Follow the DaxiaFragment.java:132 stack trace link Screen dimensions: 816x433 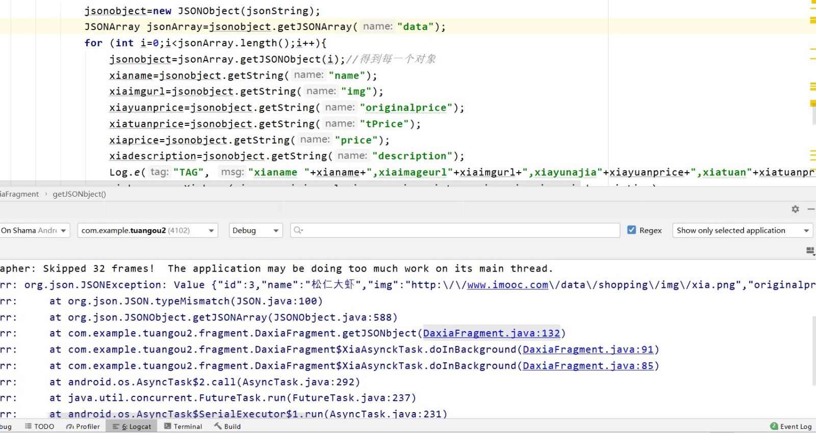(x=492, y=333)
